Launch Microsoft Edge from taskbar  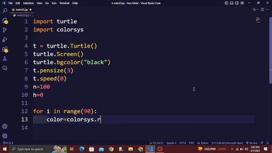click(x=82, y=149)
